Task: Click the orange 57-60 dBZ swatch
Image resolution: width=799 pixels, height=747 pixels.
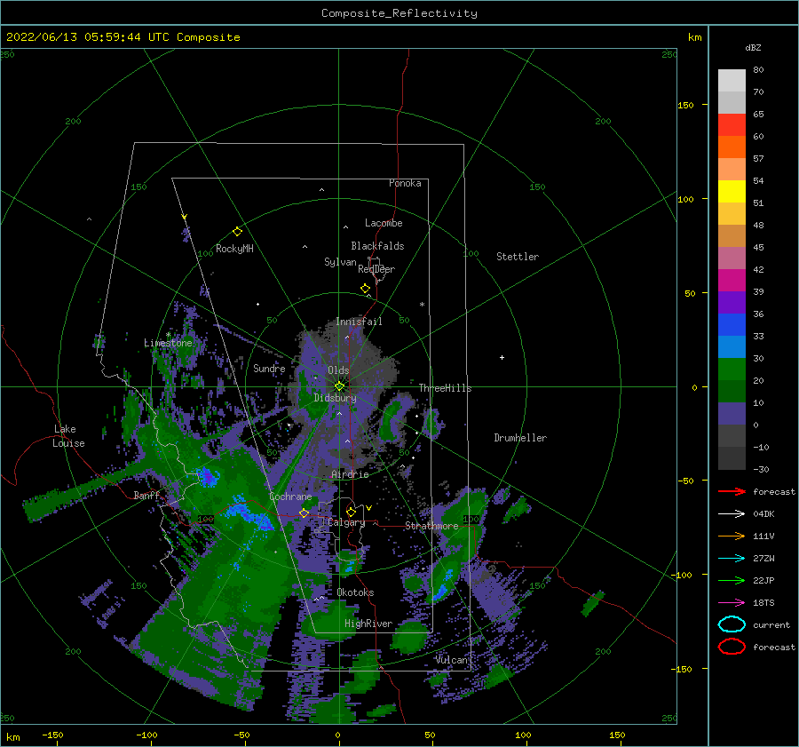Action: click(x=732, y=147)
